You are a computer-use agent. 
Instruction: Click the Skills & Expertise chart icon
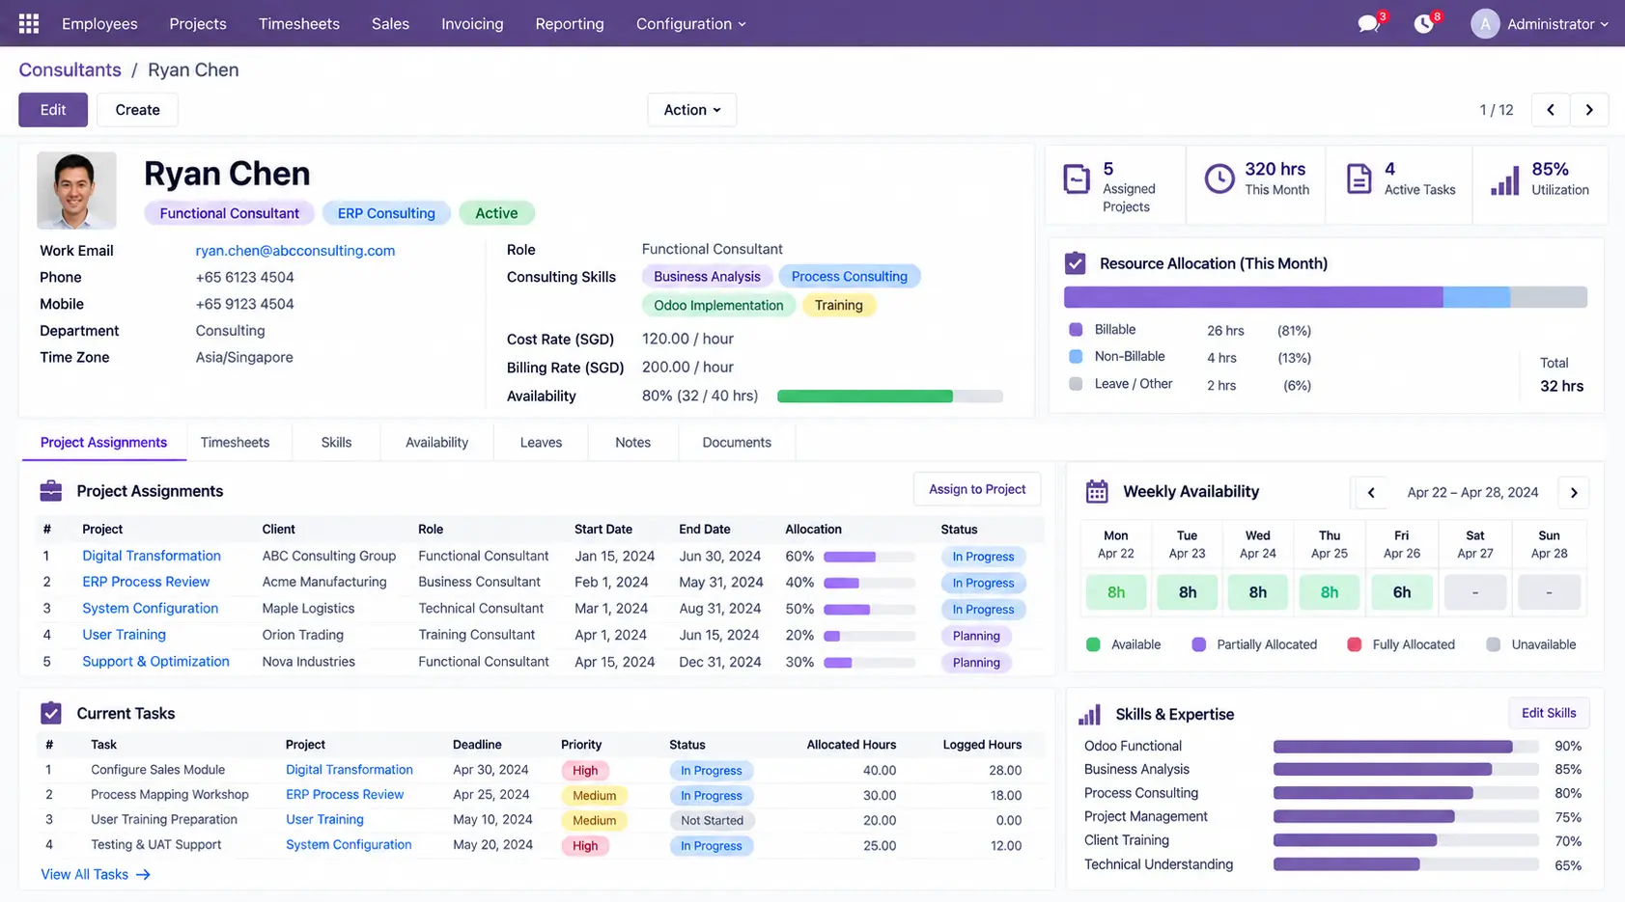(x=1090, y=714)
